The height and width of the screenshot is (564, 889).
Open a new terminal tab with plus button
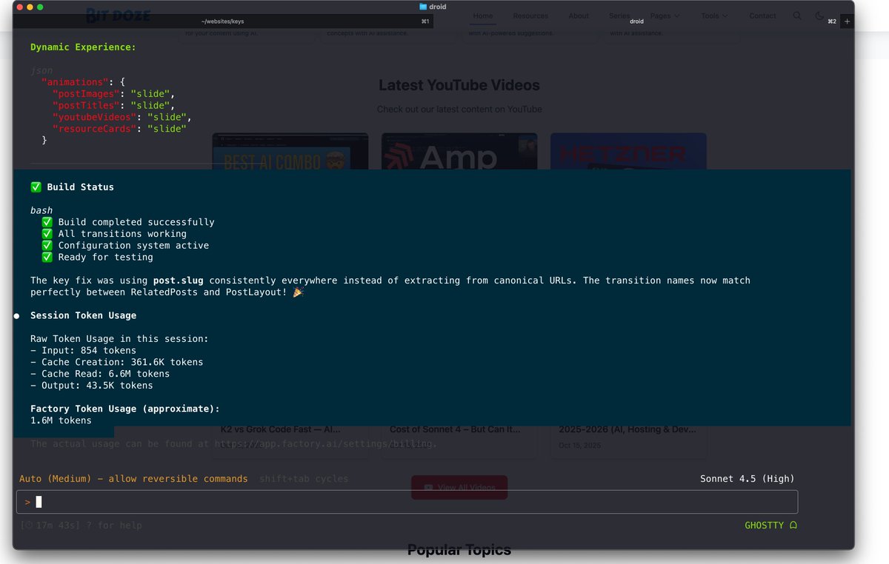[847, 21]
